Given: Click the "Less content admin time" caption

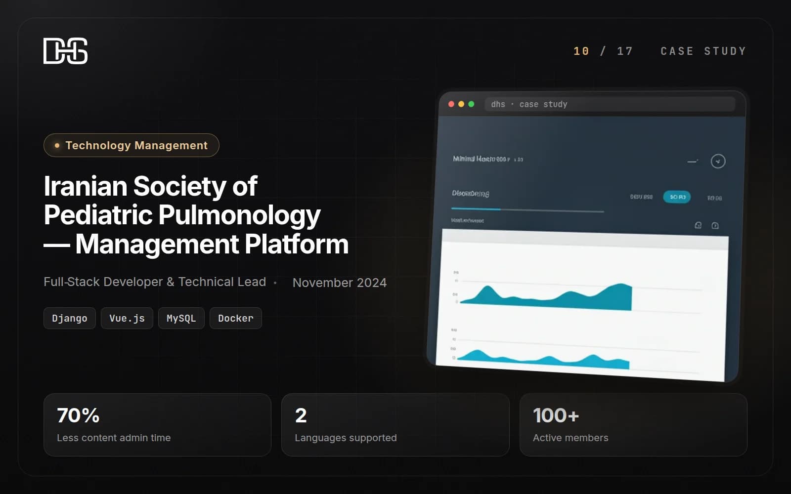Looking at the screenshot, I should click(x=114, y=438).
